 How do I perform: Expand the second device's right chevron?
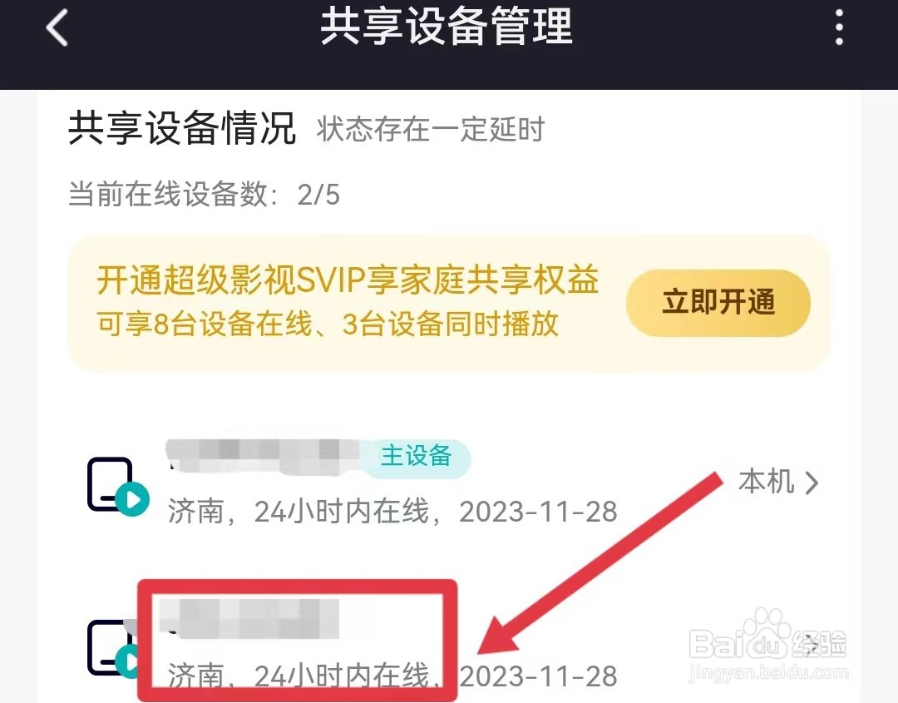click(x=812, y=646)
